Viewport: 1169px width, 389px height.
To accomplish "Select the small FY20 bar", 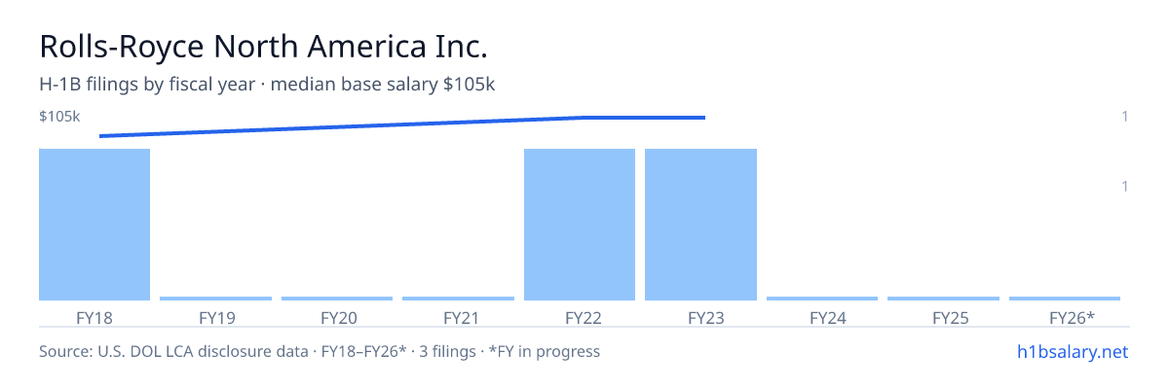I will [337, 299].
